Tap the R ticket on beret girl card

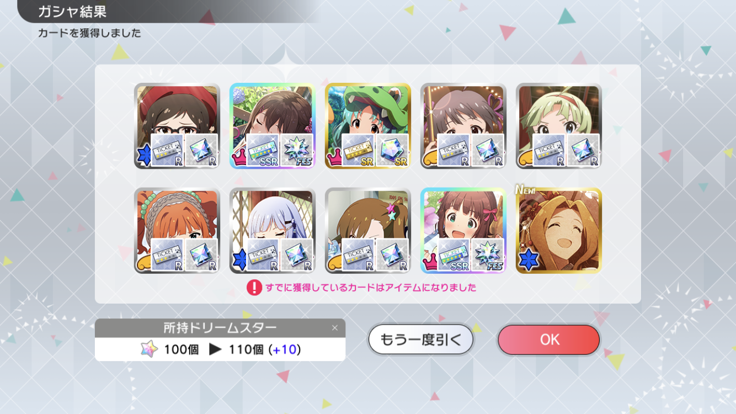pos(167,150)
